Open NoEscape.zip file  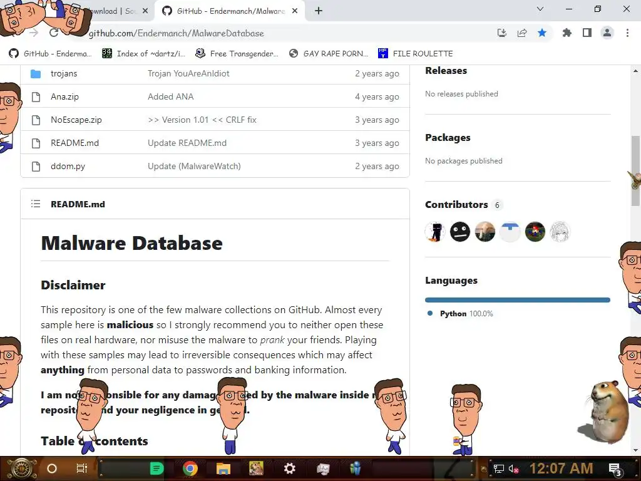pyautogui.click(x=76, y=120)
